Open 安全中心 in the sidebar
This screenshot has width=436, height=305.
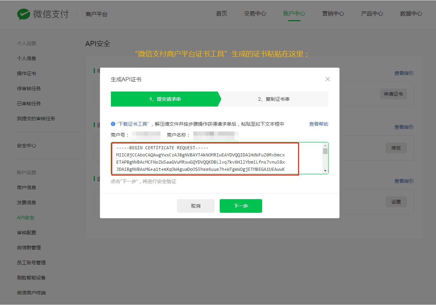(x=26, y=145)
